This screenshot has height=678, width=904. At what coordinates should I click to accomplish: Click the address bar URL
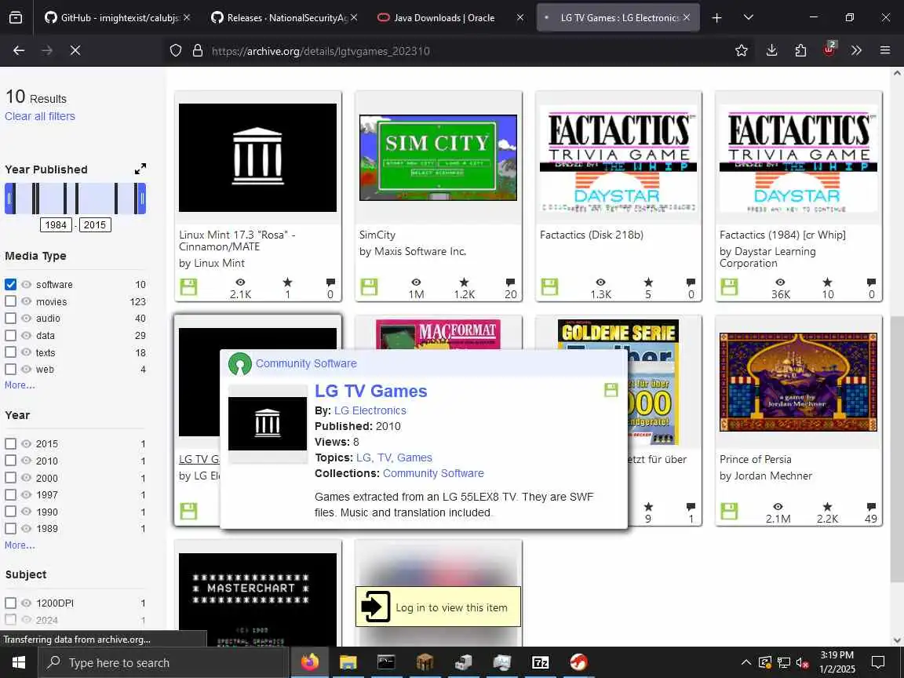(320, 51)
